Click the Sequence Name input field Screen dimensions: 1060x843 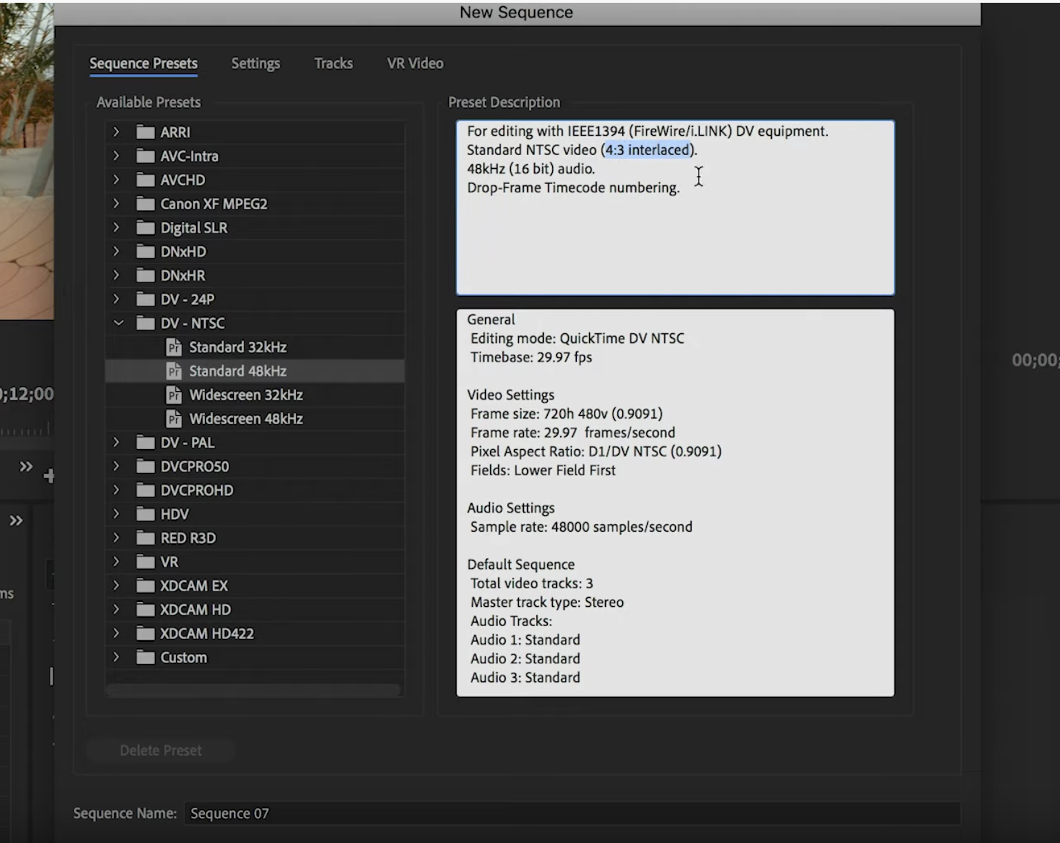click(571, 813)
